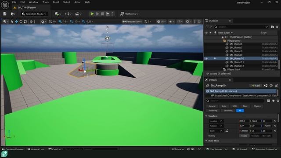Select the Rendering filter button
Viewport: 281px width, 158px height.
(x=213, y=111)
